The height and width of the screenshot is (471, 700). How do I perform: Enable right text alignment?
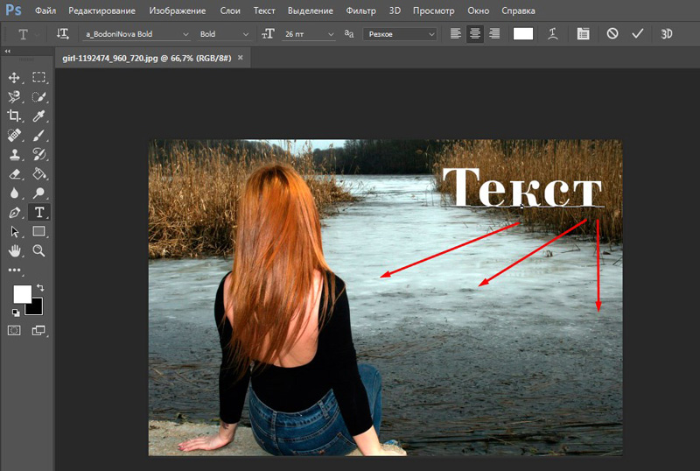(x=494, y=33)
